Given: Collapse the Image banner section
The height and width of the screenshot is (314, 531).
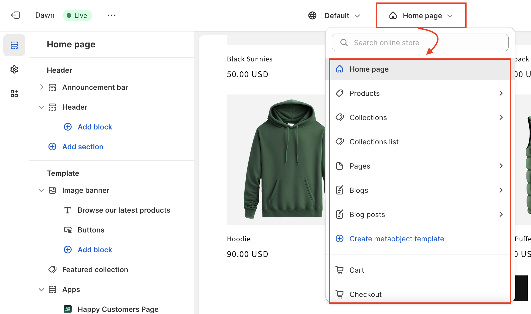Looking at the screenshot, I should (42, 190).
